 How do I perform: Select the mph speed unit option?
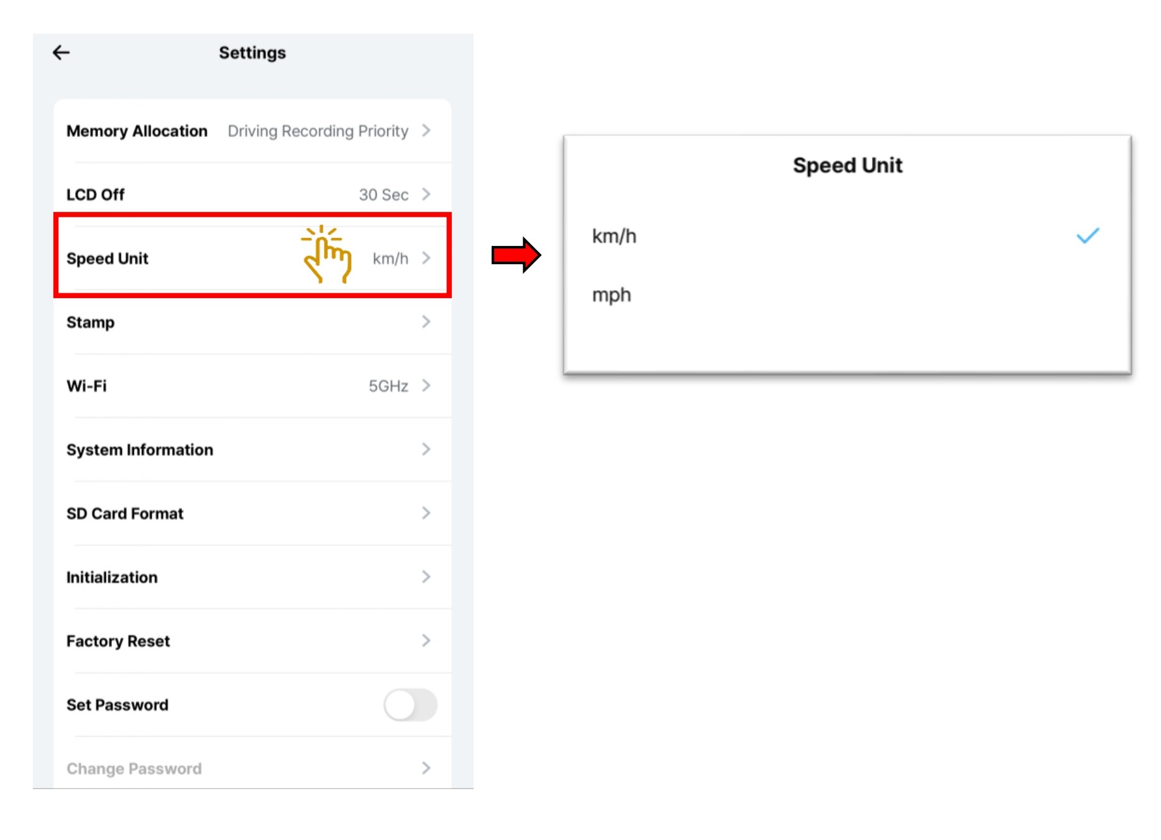click(612, 294)
